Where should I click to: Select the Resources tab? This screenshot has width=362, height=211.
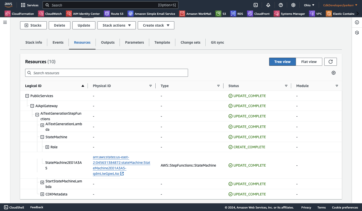pyautogui.click(x=82, y=42)
